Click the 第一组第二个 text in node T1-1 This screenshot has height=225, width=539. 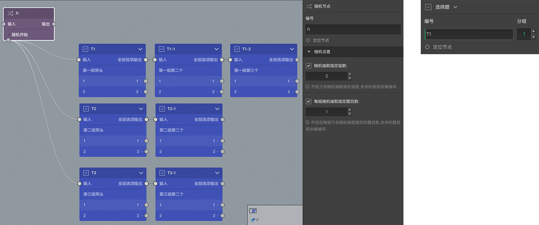coord(171,70)
